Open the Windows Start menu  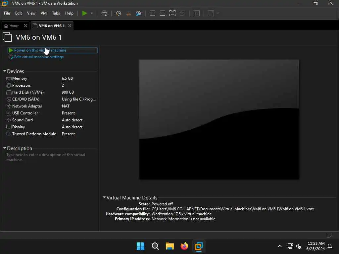pos(140,246)
